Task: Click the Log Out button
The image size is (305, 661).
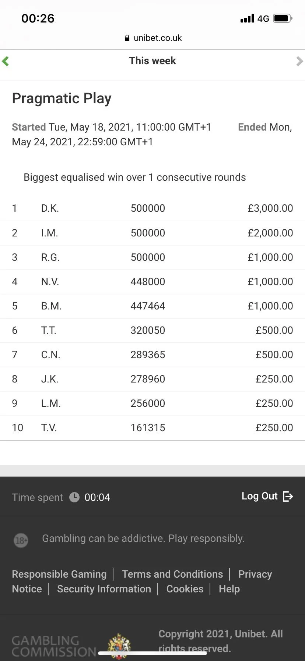Action: coord(267,496)
